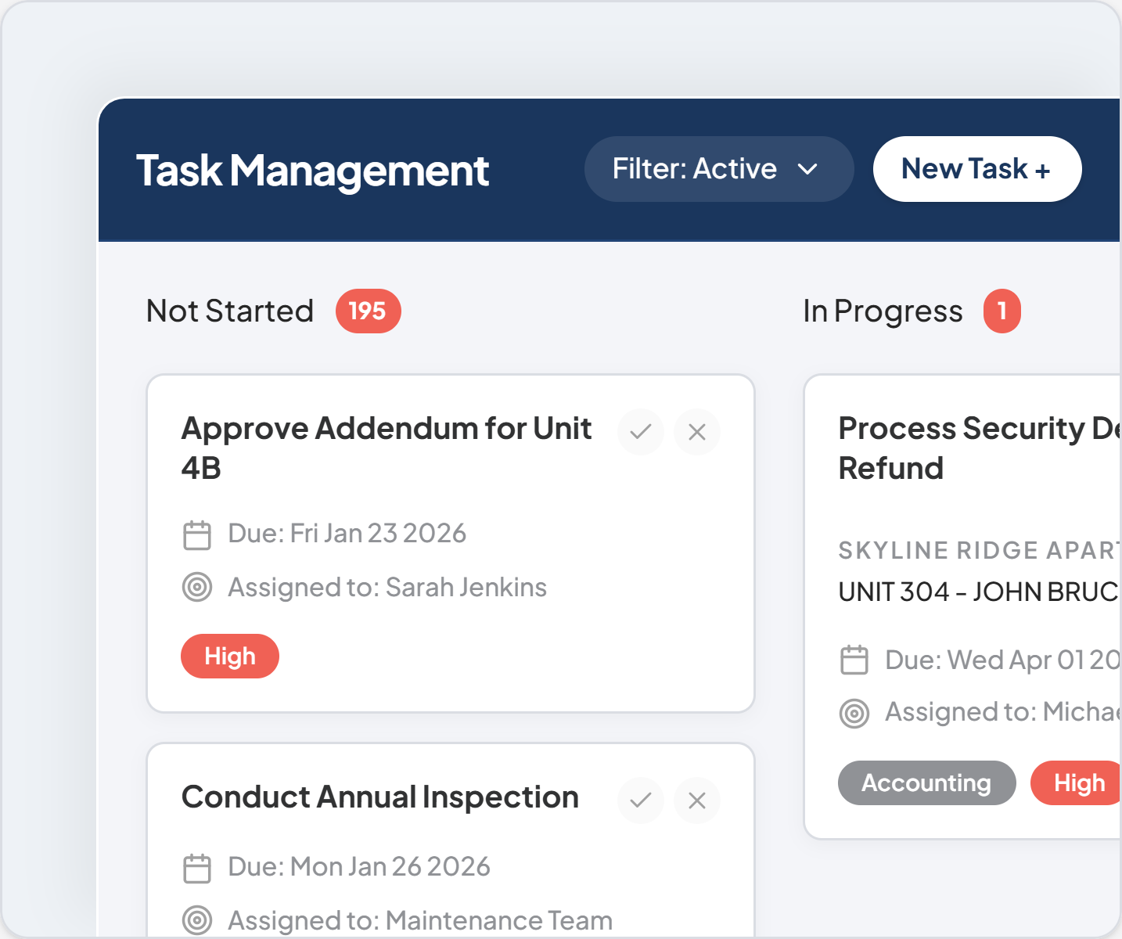Open the Conduct Annual Inspection task title
Image resolution: width=1122 pixels, height=939 pixels.
[380, 797]
